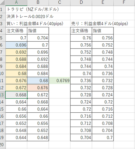The image size is (135, 149).
Task: Select column D header
Action: 81,2
